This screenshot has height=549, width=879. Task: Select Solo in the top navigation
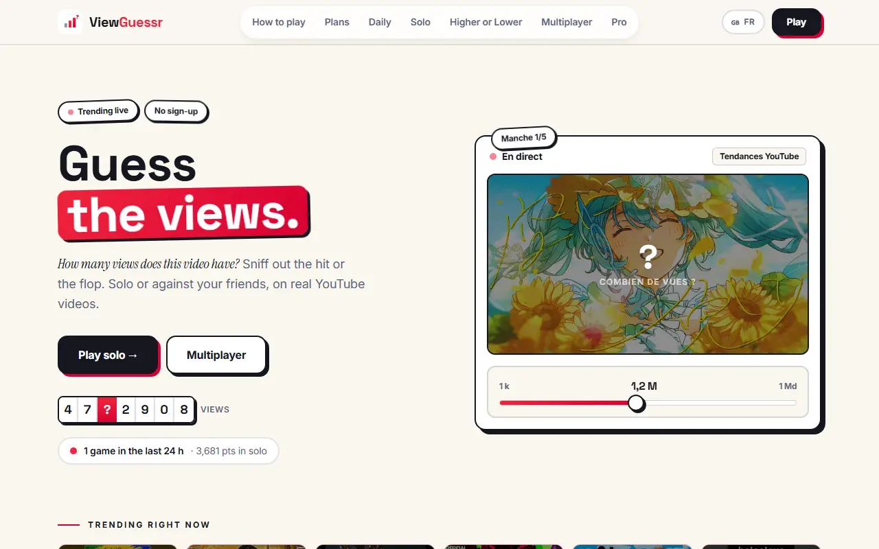click(420, 22)
